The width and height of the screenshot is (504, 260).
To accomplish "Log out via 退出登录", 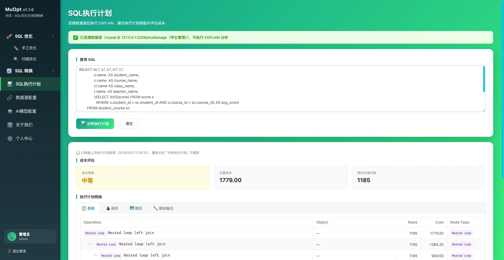I will coord(17,251).
